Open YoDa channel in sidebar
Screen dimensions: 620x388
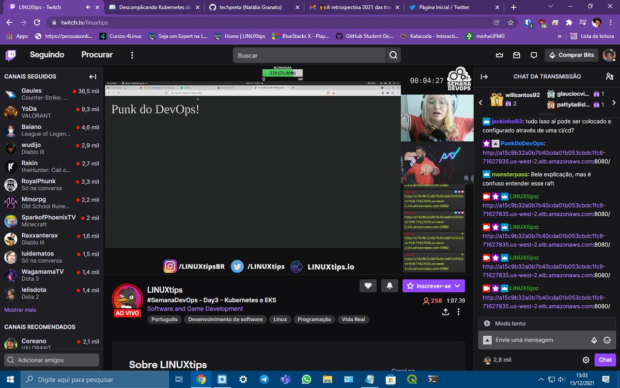coord(52,112)
